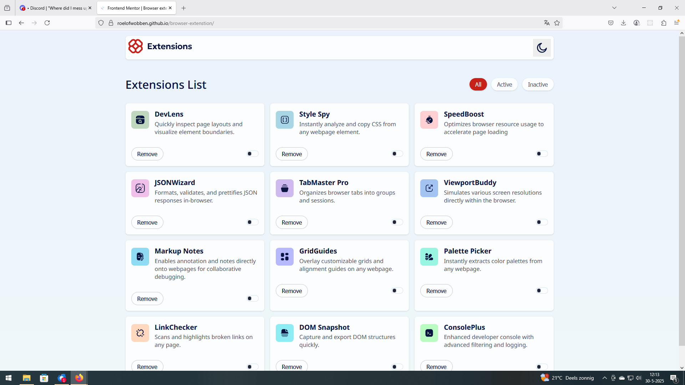Click the DevLens extension icon

[140, 120]
